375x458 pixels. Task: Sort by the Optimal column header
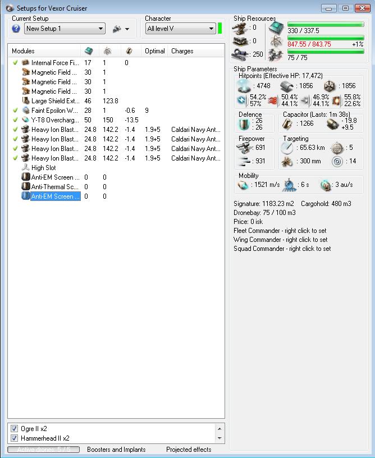tap(155, 51)
